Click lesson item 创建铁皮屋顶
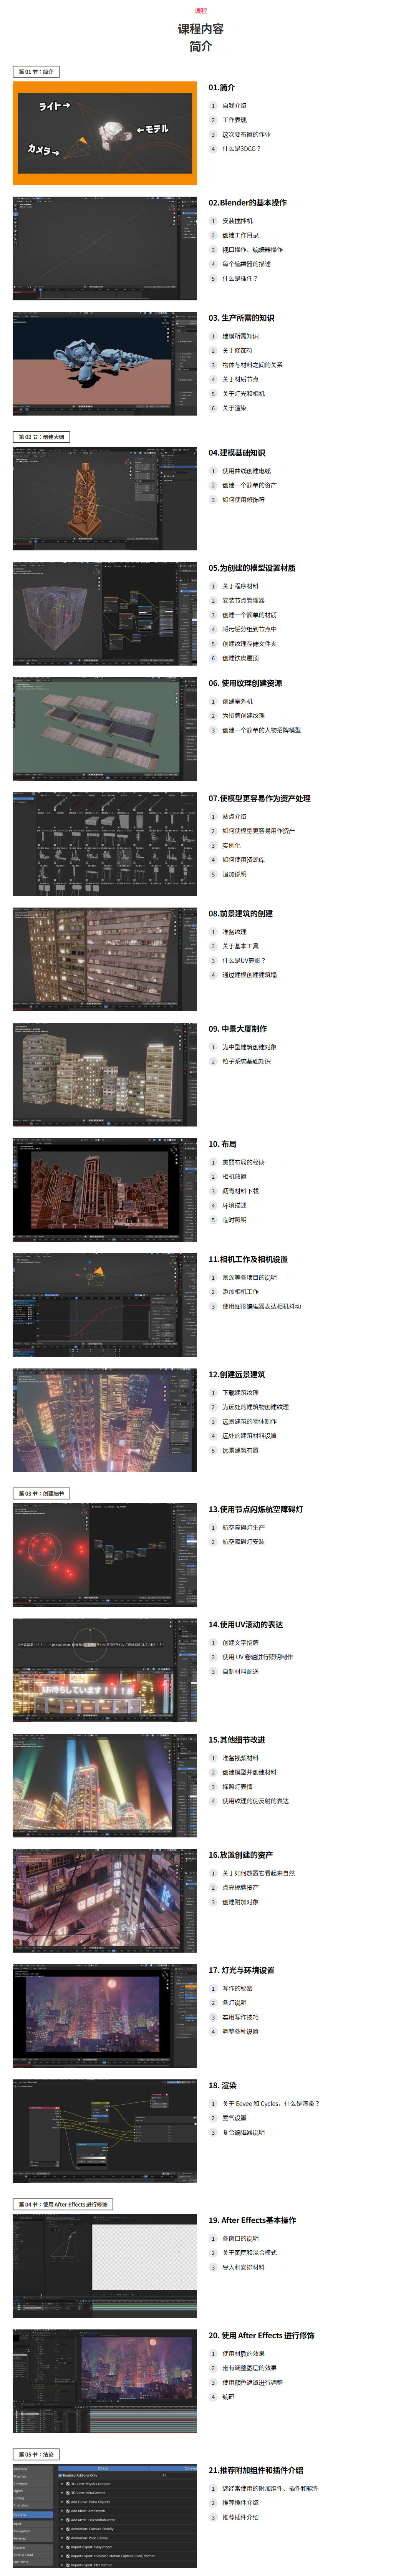 click(x=241, y=658)
